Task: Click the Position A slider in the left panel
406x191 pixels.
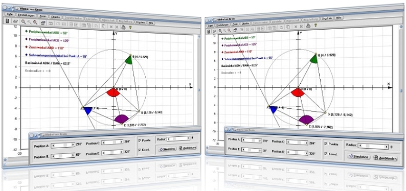Action: [x=63, y=145]
